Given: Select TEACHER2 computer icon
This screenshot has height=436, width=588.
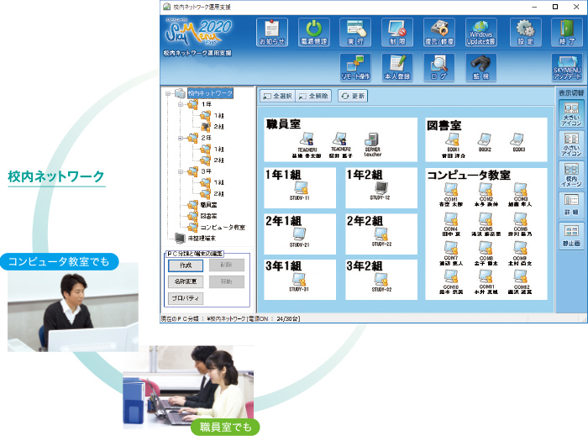Looking at the screenshot, I should click(x=340, y=145).
